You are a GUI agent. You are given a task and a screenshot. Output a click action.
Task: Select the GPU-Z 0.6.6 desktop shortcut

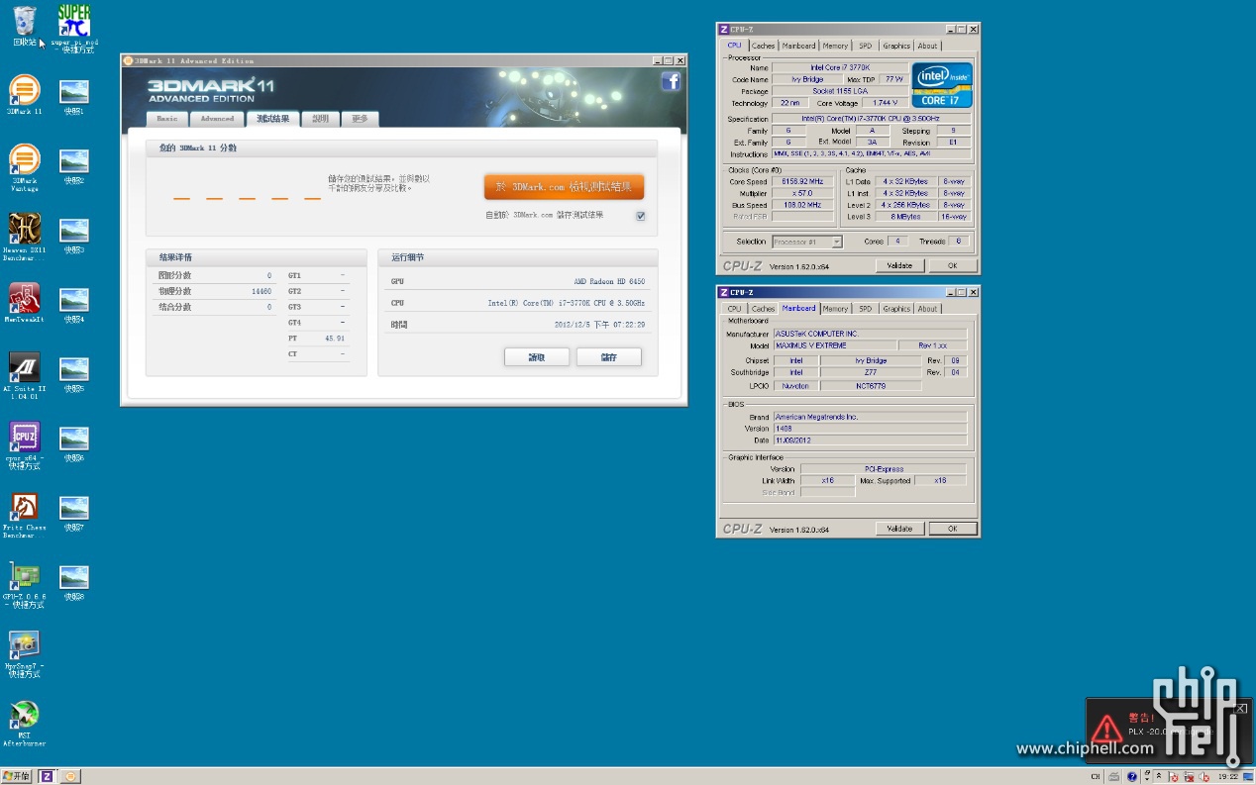tap(25, 584)
